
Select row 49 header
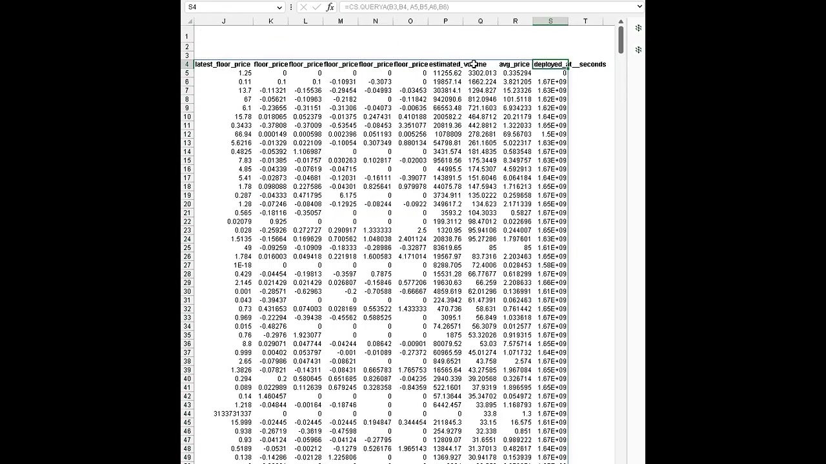coord(187,457)
